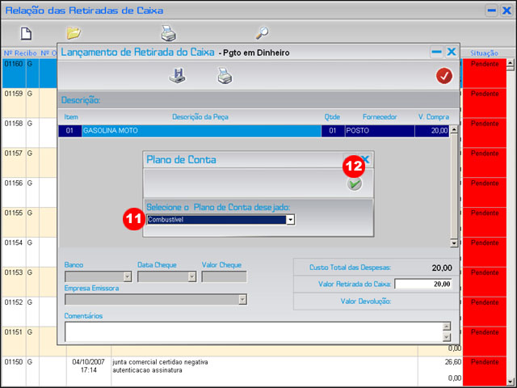Click the magnifying glass search icon
The height and width of the screenshot is (388, 517).
point(262,33)
